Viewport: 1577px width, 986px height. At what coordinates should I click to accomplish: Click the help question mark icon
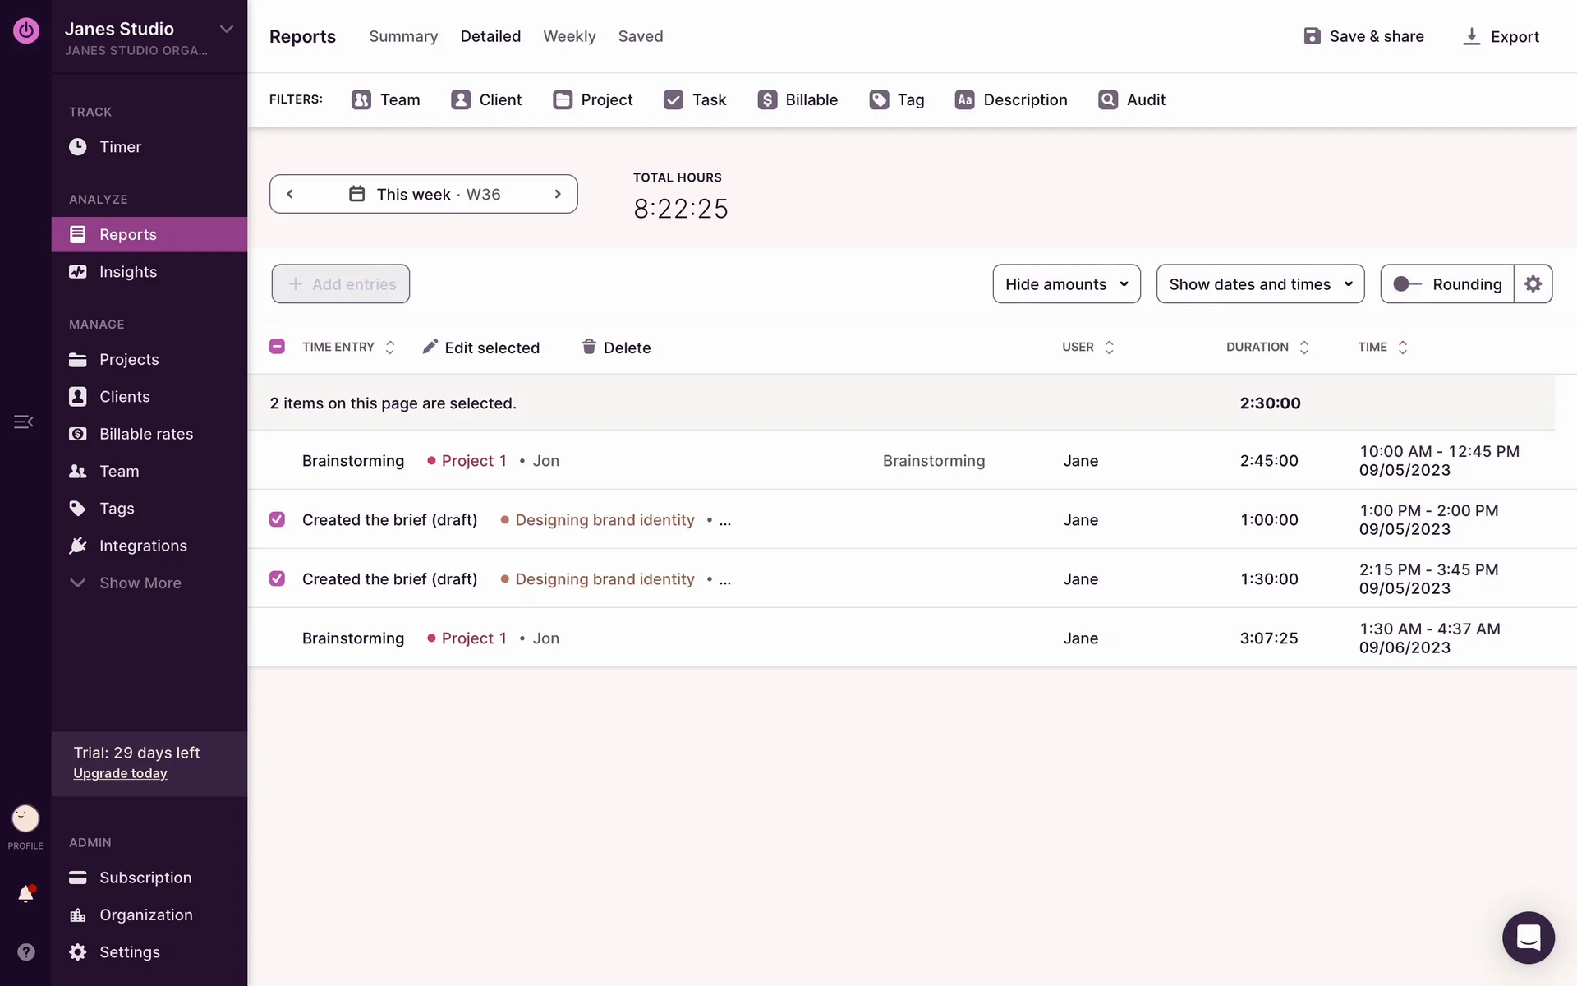[25, 952]
